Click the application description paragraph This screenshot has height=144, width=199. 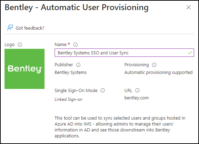point(120,127)
